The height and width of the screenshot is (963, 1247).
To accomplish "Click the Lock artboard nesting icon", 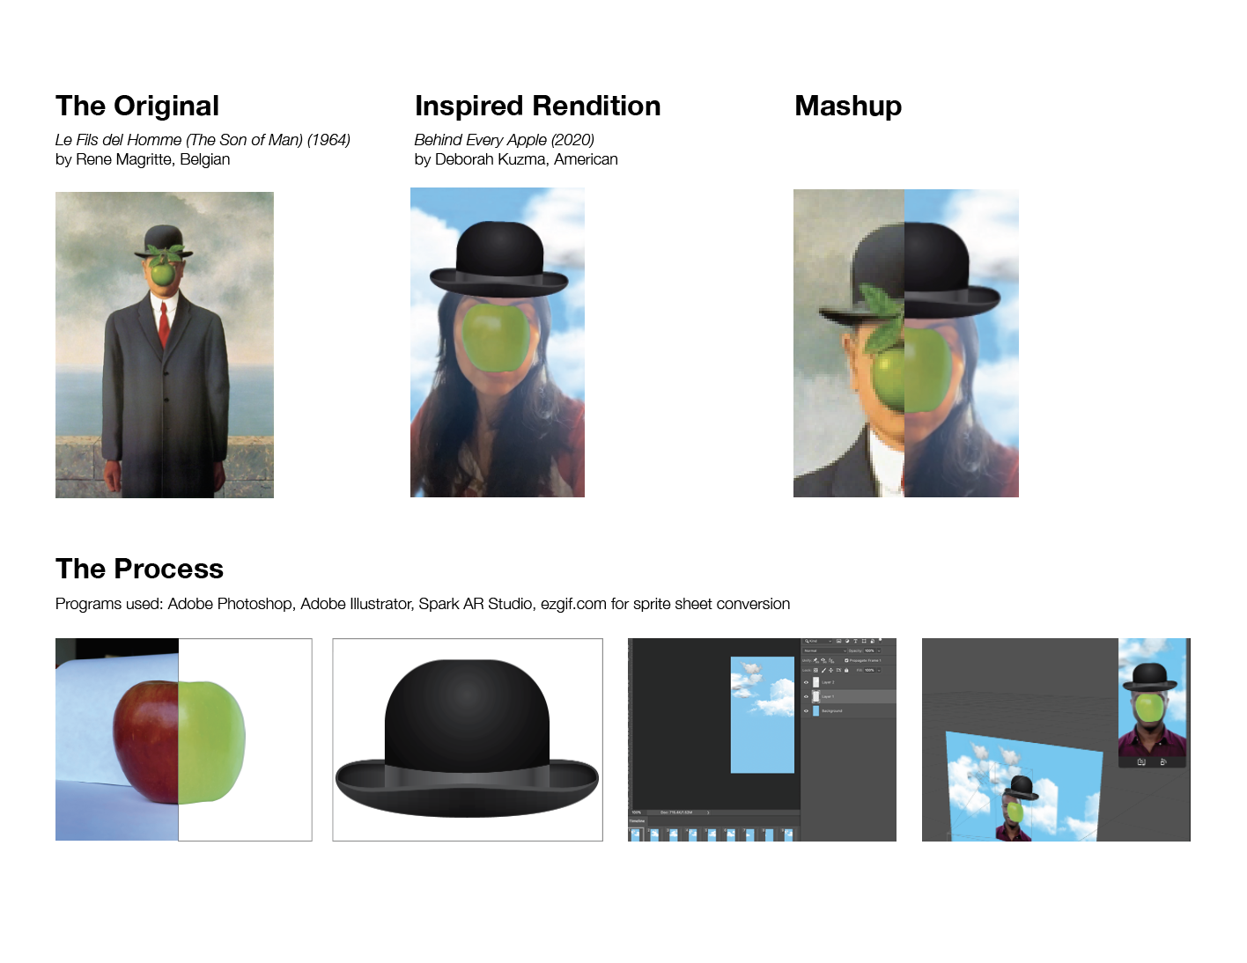I will (838, 670).
